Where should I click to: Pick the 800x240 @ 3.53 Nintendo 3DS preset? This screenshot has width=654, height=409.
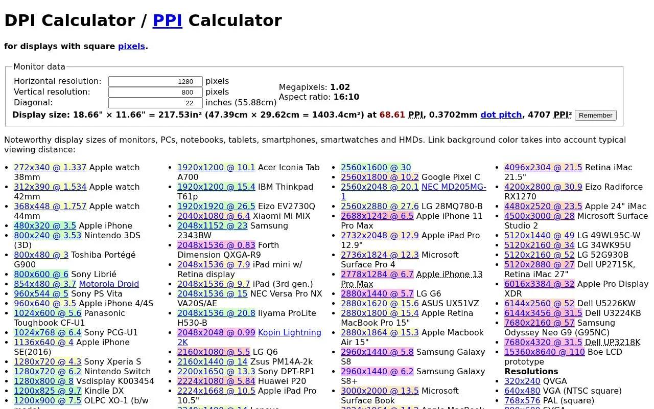coord(48,235)
